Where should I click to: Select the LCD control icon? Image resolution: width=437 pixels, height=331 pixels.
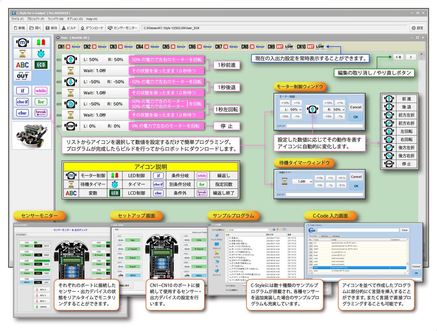pyautogui.click(x=41, y=64)
